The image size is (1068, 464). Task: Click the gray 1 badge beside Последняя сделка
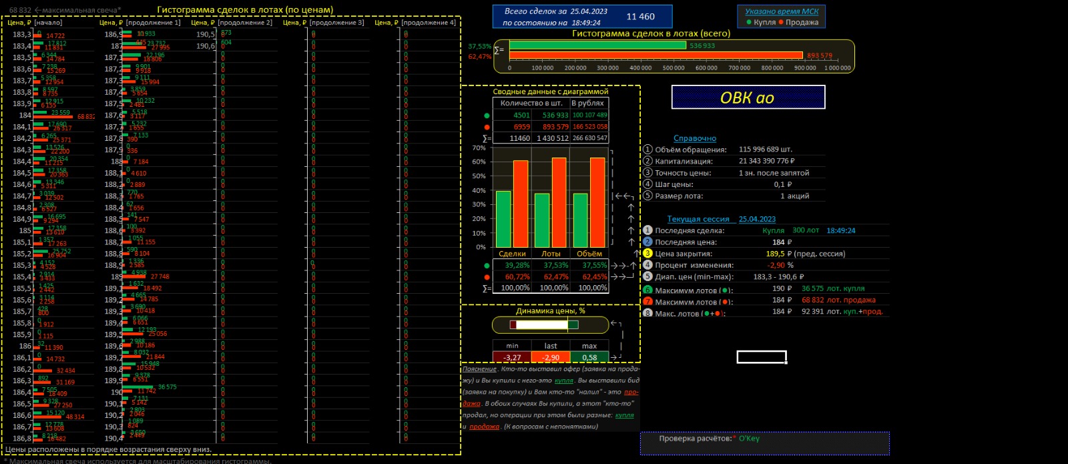(x=647, y=230)
